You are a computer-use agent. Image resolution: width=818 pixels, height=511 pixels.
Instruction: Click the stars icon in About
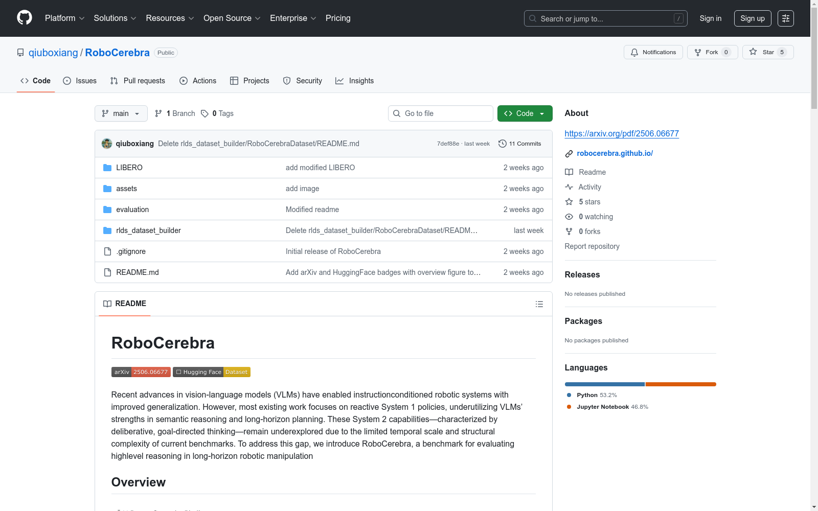[x=569, y=202]
